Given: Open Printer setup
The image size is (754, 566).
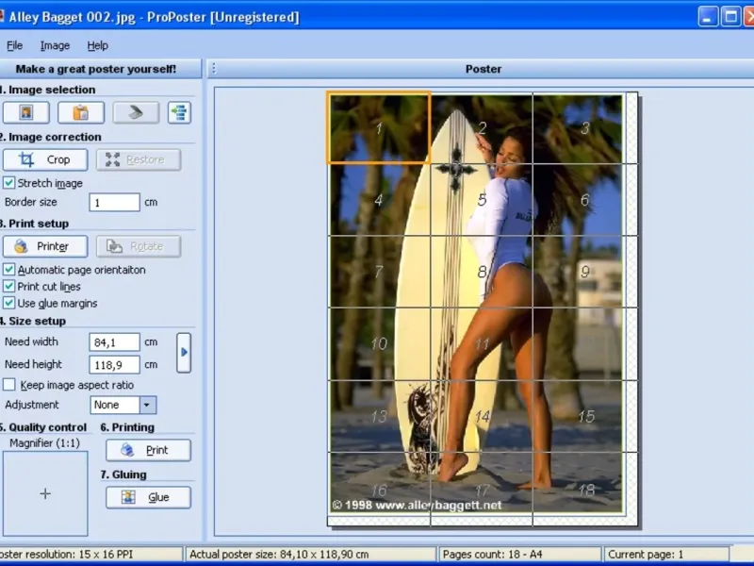Looking at the screenshot, I should tap(45, 246).
